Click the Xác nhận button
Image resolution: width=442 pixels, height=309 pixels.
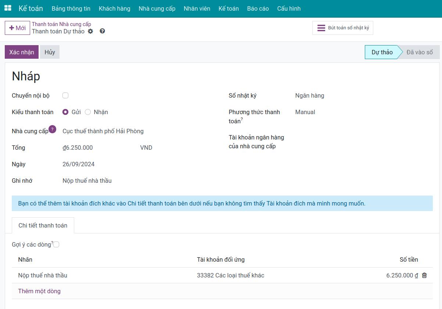tap(22, 52)
